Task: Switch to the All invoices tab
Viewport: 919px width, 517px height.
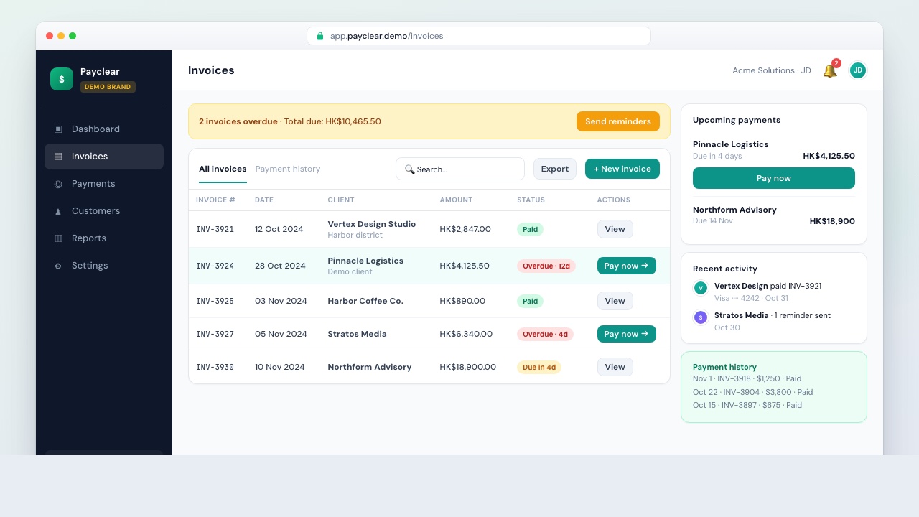Action: (x=223, y=169)
